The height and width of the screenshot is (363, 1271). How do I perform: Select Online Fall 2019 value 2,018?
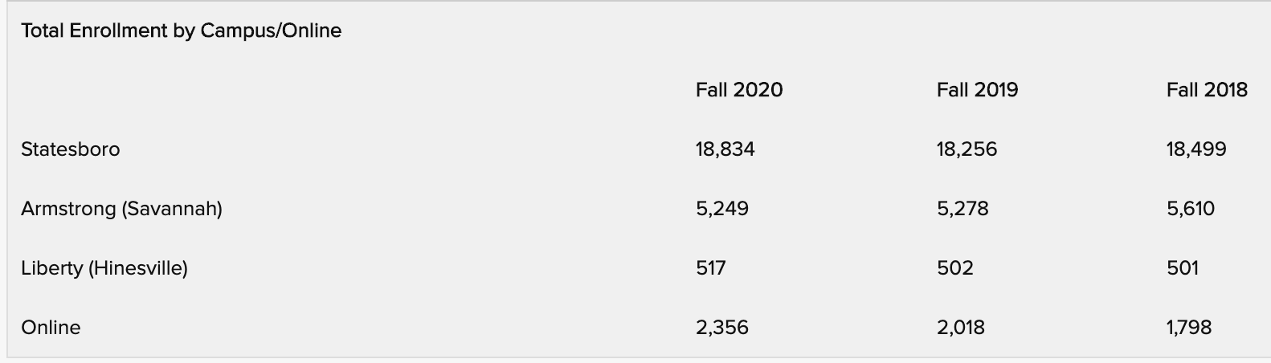(960, 328)
